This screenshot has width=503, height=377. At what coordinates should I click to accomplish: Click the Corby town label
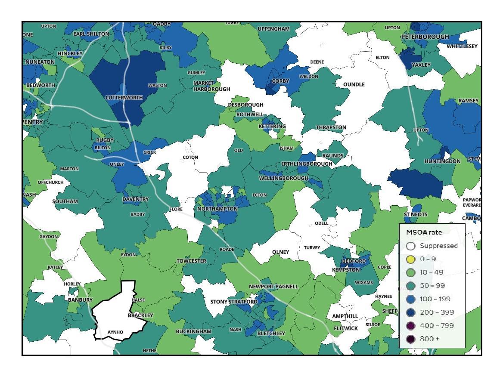pos(281,81)
